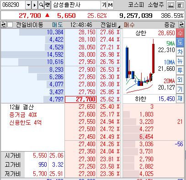The width and height of the screenshot is (186, 180).
Task: Click the refresh icon left of 전일비이동
Action: (4, 25)
